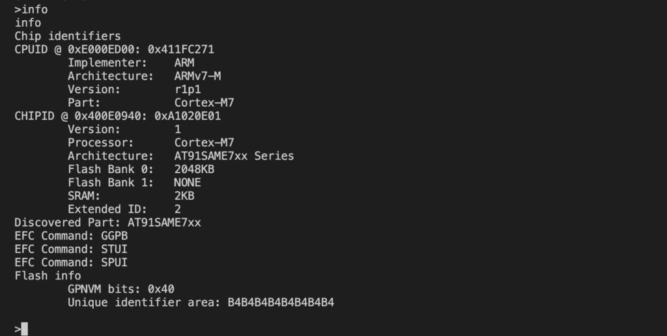The height and width of the screenshot is (336, 667).
Task: Click the Extended ID value
Action: (x=178, y=209)
